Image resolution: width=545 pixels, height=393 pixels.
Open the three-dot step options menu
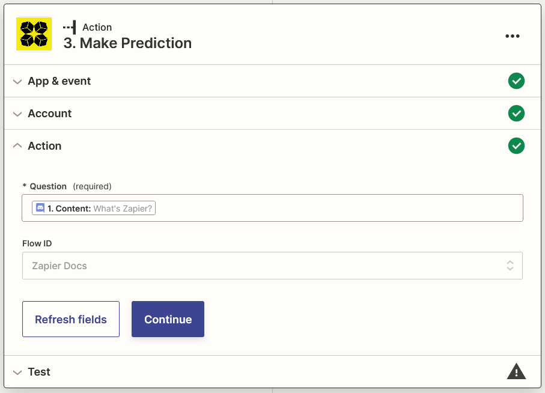click(x=512, y=36)
